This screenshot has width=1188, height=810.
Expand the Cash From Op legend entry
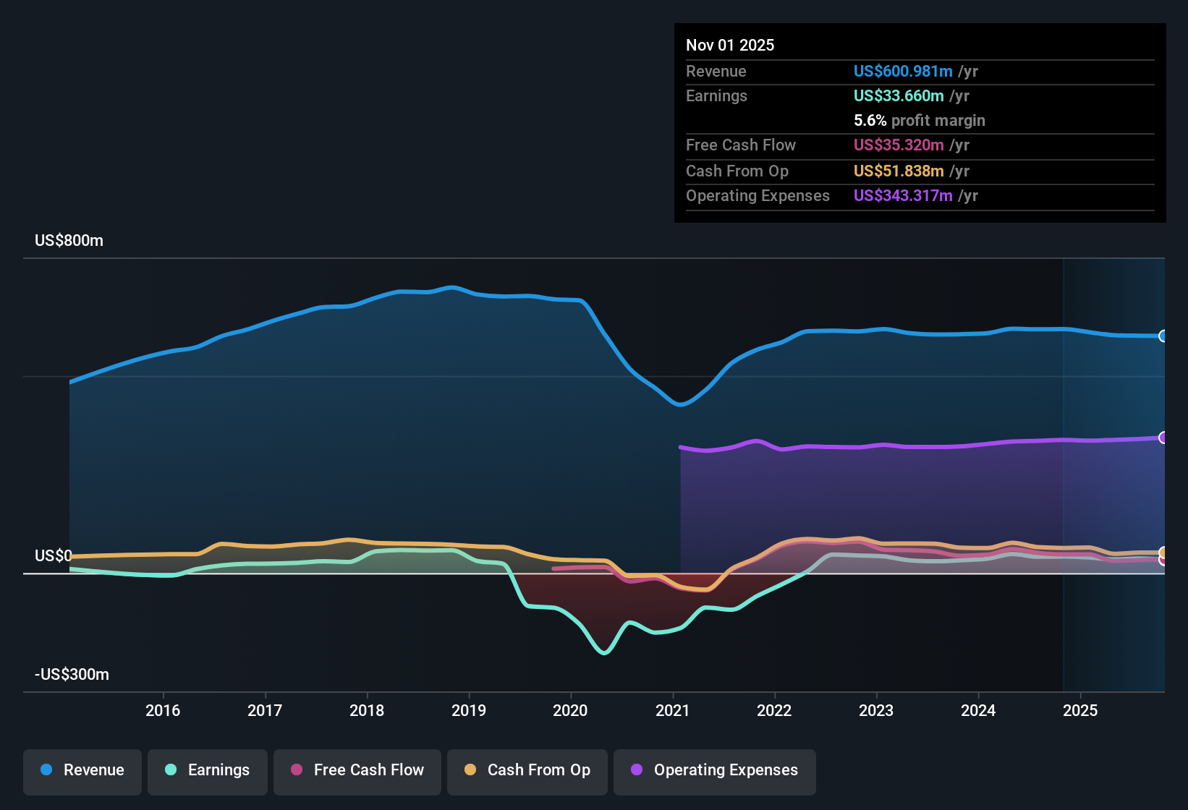[527, 770]
